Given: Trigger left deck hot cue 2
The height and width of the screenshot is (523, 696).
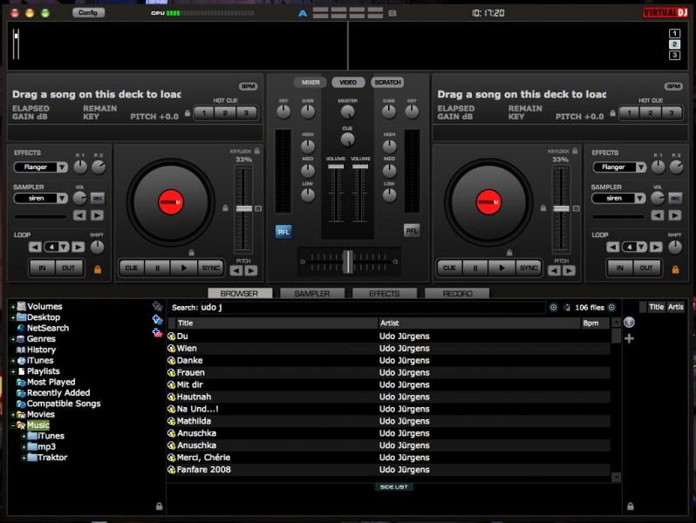Looking at the screenshot, I should pyautogui.click(x=225, y=112).
